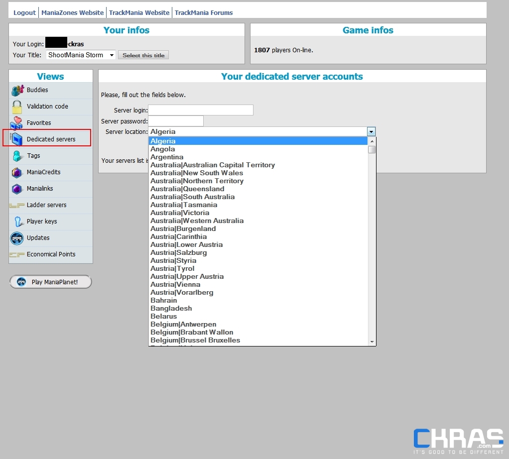Select Australia|Western Australia
The height and width of the screenshot is (459, 509).
click(x=258, y=221)
